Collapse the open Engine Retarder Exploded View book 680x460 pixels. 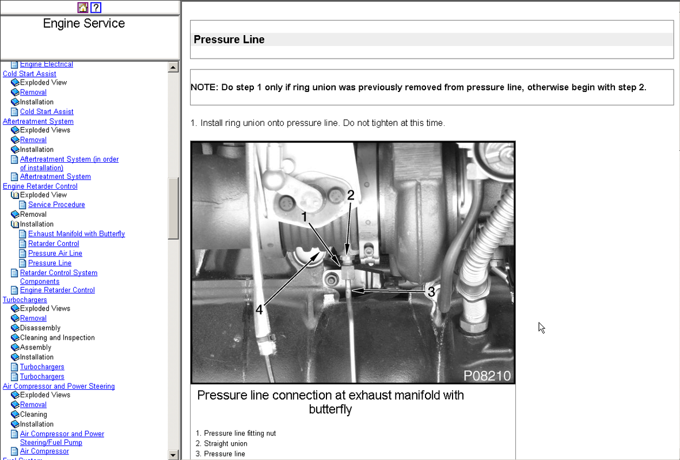pyautogui.click(x=15, y=195)
